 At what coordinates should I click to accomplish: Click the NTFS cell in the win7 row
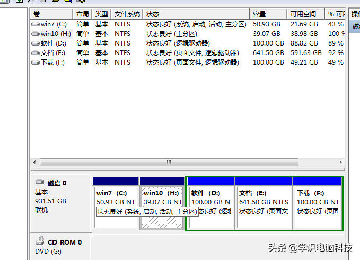[x=122, y=24]
